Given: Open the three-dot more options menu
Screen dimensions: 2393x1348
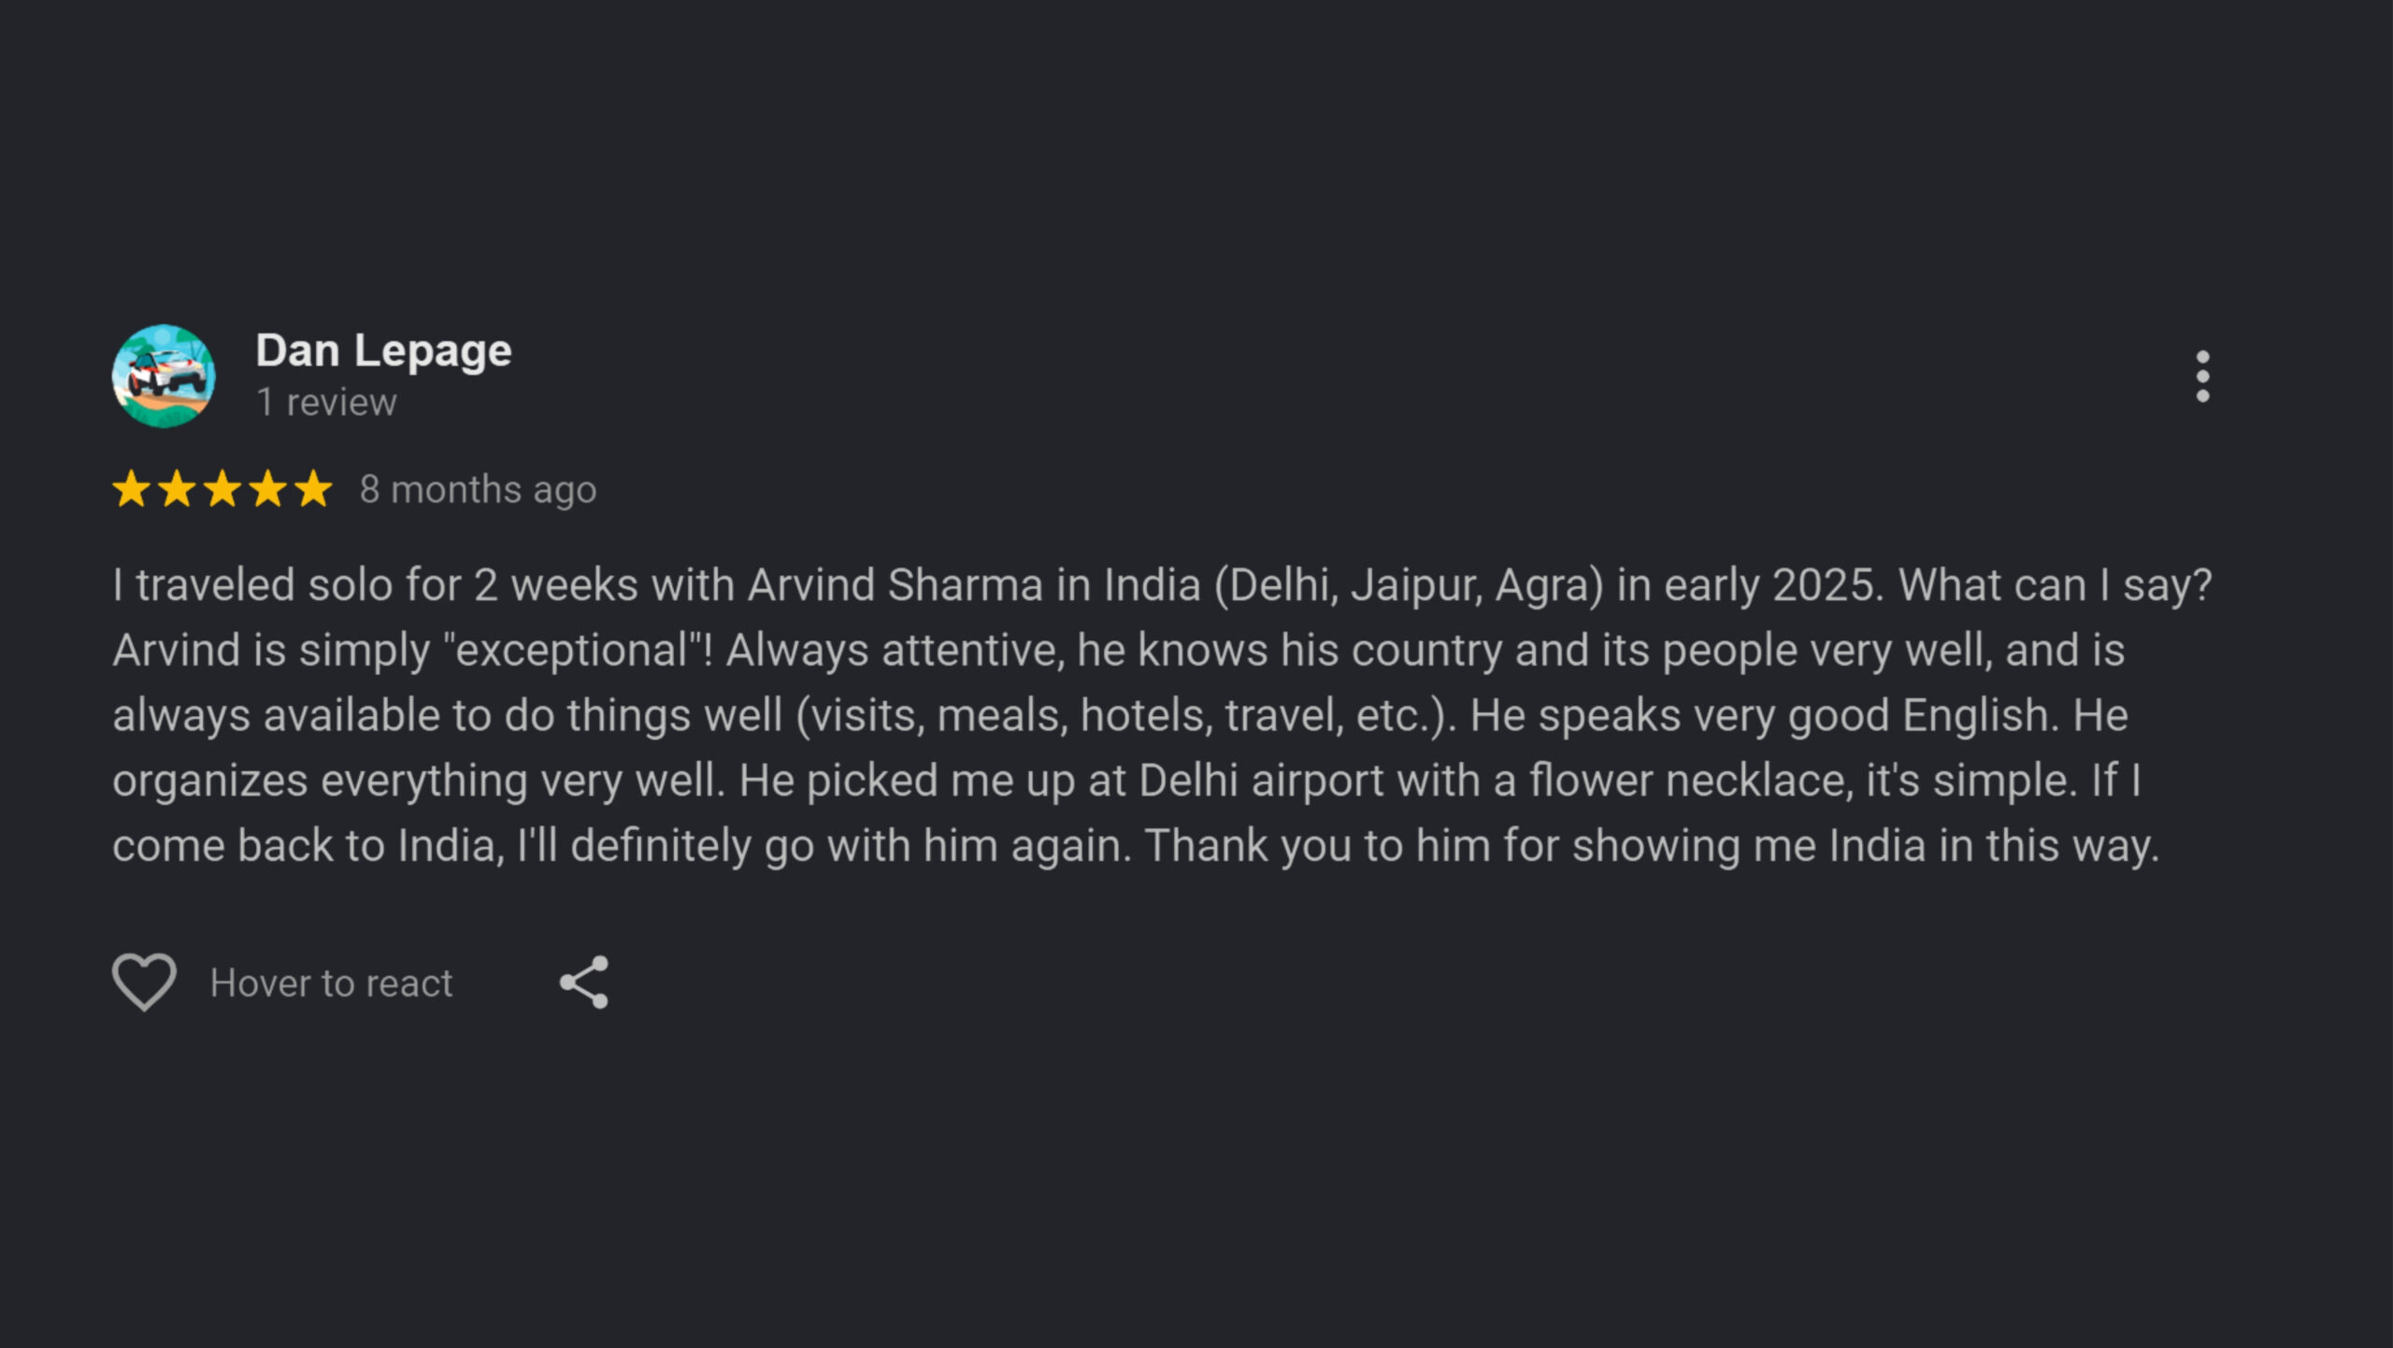Looking at the screenshot, I should coord(2202,377).
